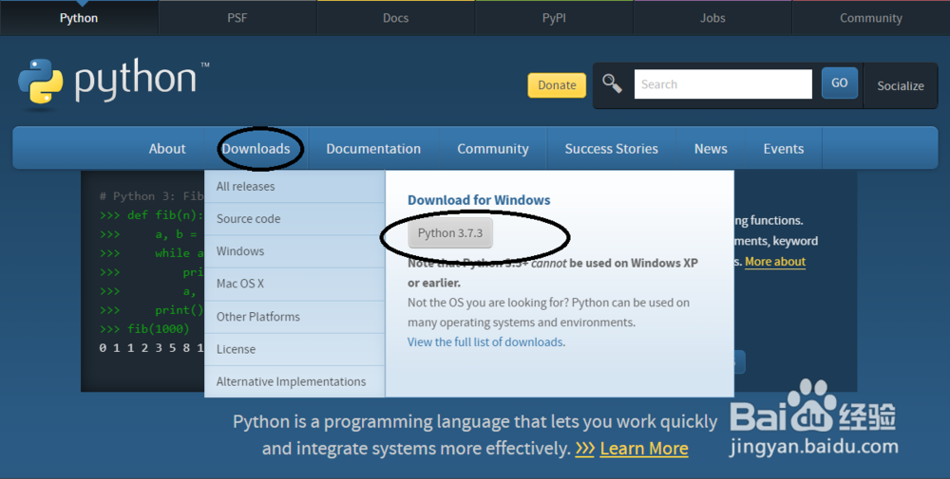This screenshot has height=479, width=950.
Task: Switch to the PyPI top tab
Action: [554, 18]
